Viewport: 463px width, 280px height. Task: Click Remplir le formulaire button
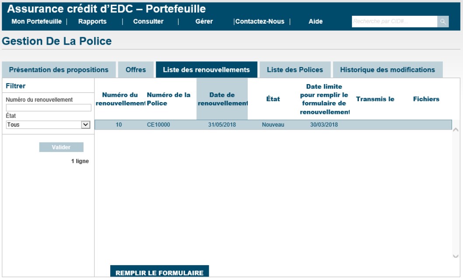click(x=159, y=272)
